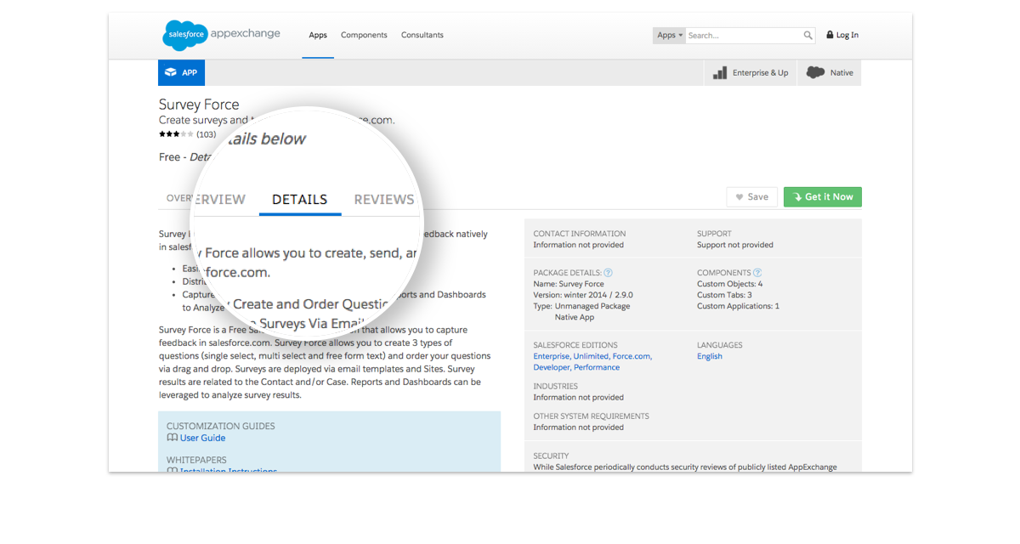The image size is (1020, 544).
Task: Click the text "Support not provided"
Action: click(x=735, y=245)
